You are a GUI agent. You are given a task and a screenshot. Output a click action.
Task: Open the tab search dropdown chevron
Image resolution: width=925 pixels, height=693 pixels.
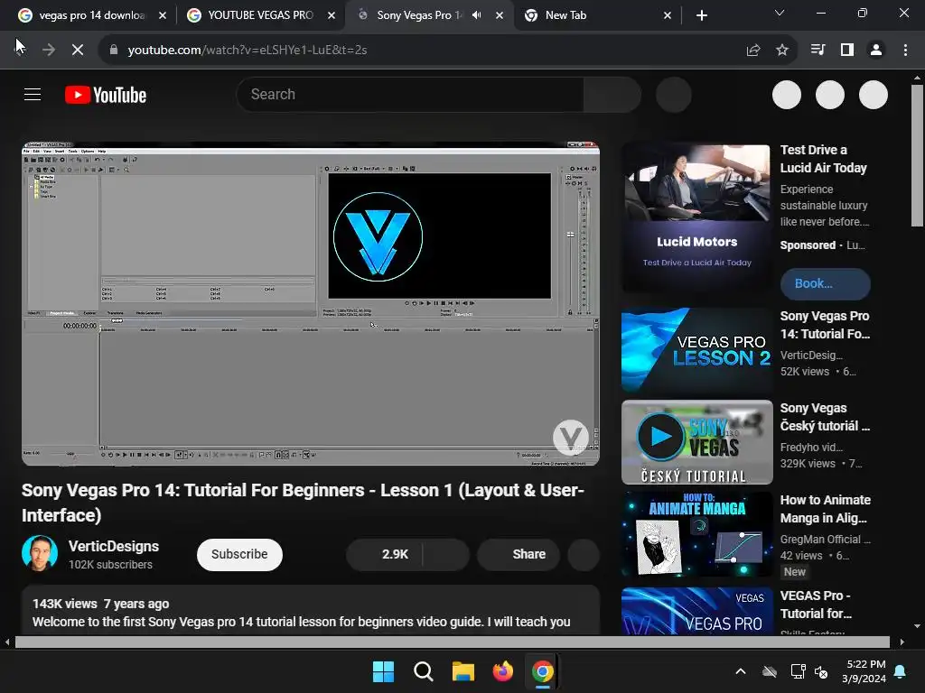click(x=780, y=13)
